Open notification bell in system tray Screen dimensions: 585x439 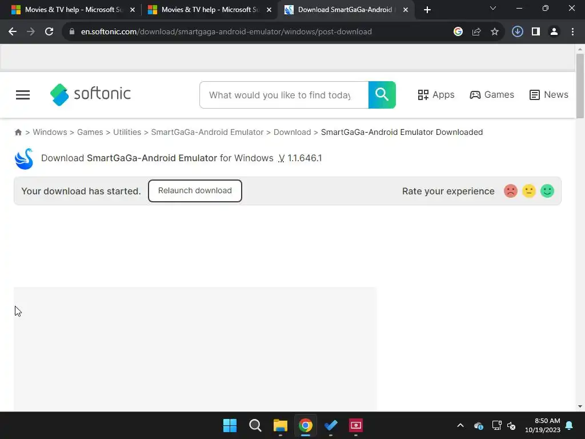[x=569, y=425]
